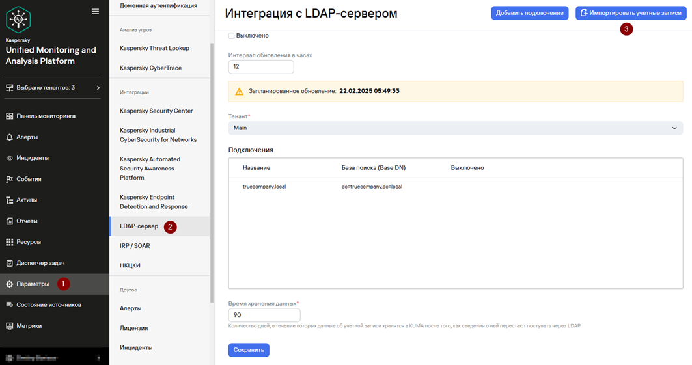Click Импортировать учетные записи button
The height and width of the screenshot is (365, 692).
coord(631,13)
